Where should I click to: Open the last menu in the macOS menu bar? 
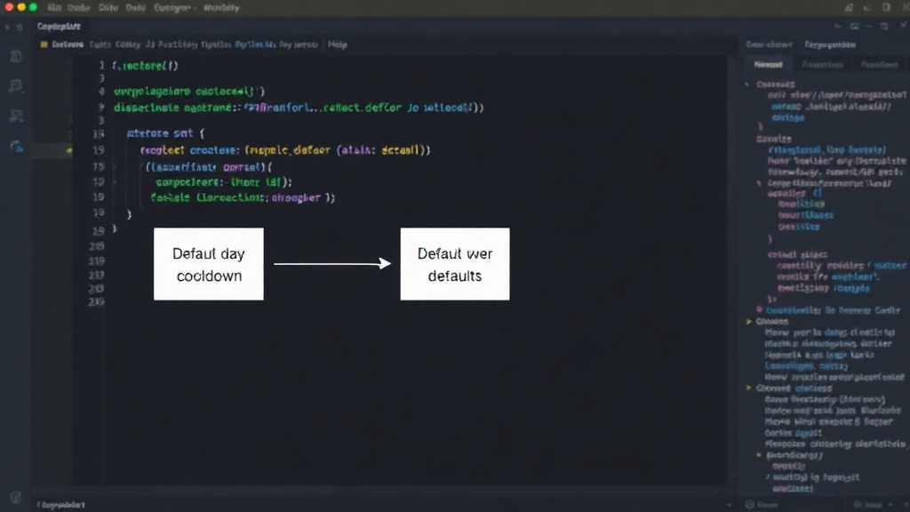(x=221, y=8)
